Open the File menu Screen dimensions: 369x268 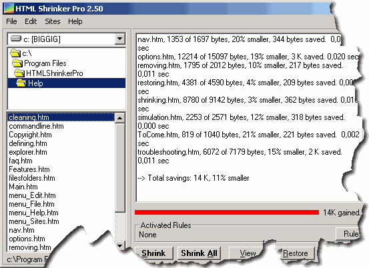[11, 21]
